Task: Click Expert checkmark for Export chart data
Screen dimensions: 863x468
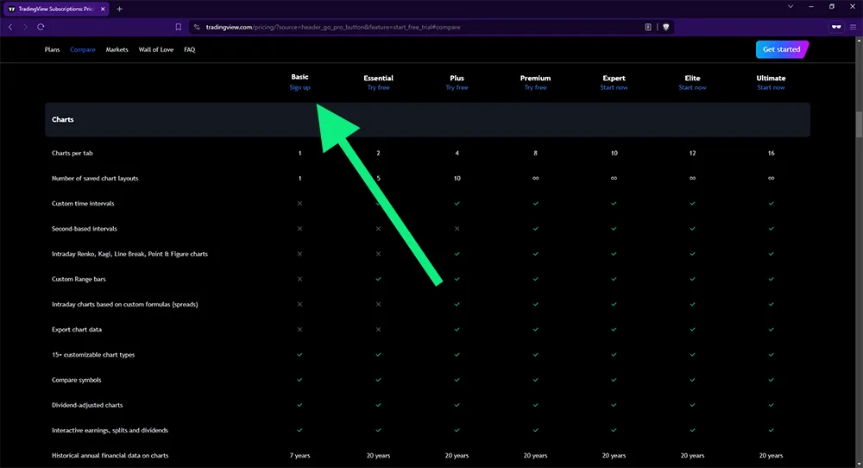Action: [614, 330]
